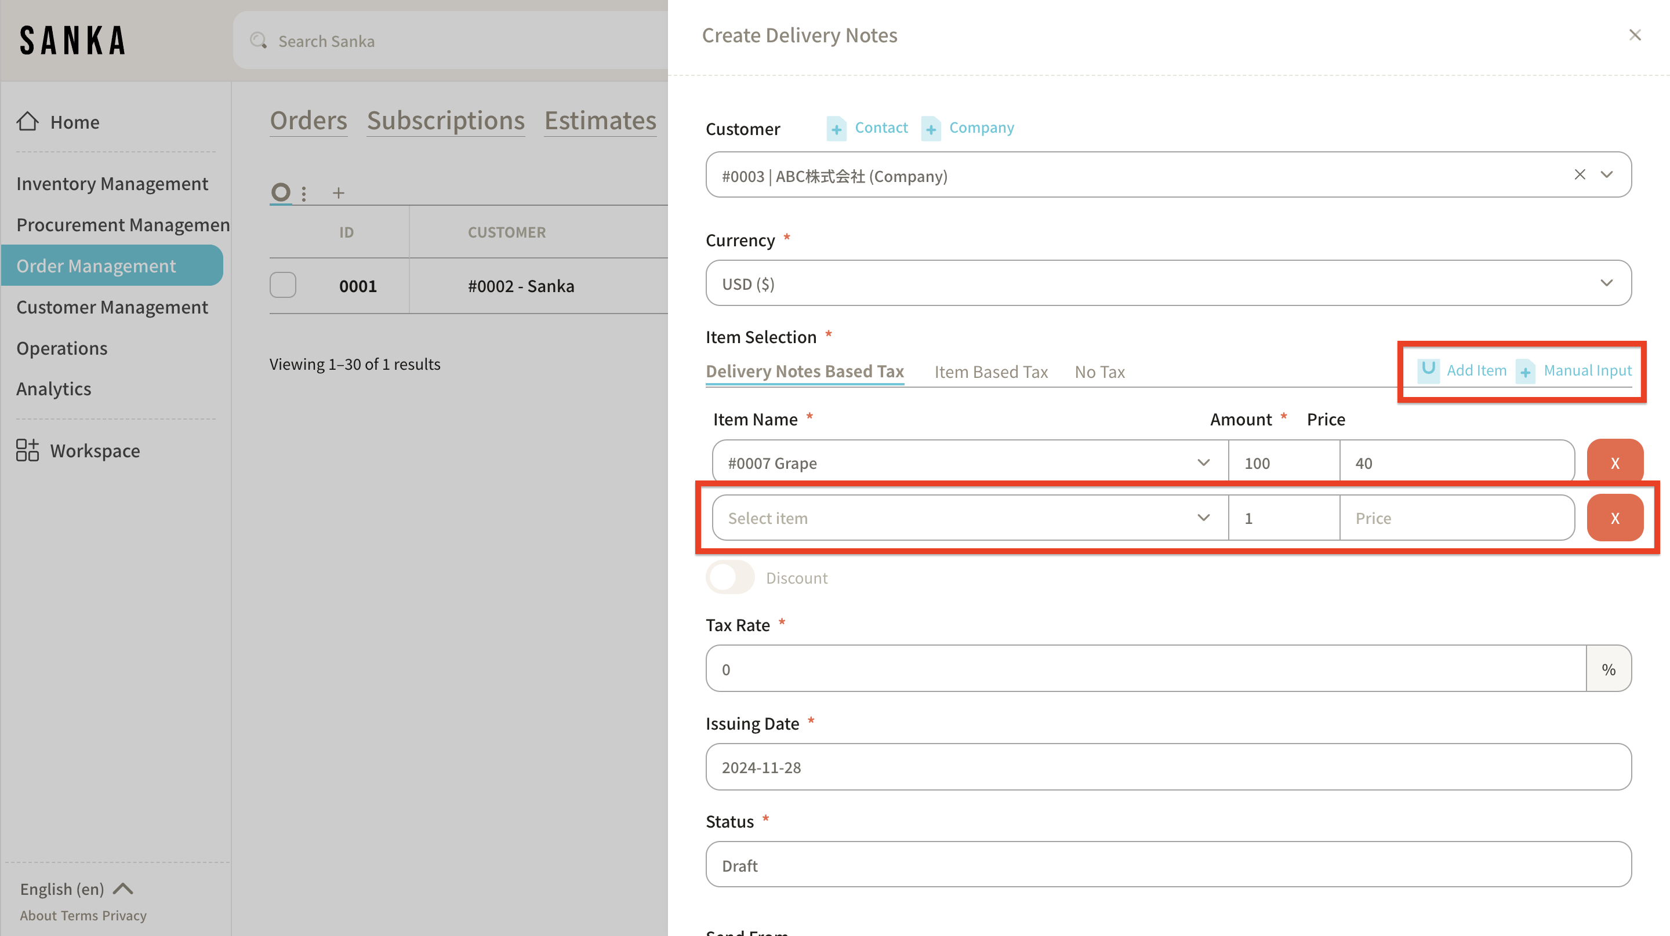This screenshot has height=936, width=1670.
Task: Click the Privacy link in footer
Action: pyautogui.click(x=125, y=915)
